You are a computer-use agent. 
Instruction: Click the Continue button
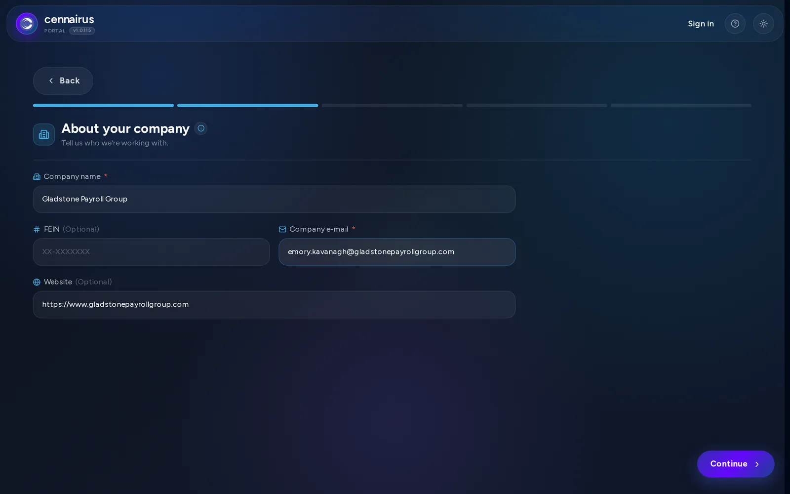tap(736, 464)
